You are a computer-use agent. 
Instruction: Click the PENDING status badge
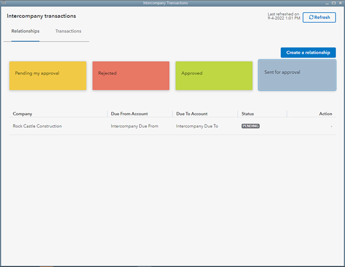pyautogui.click(x=250, y=126)
